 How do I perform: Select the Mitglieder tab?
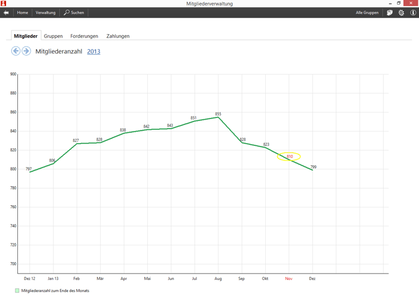[x=26, y=37]
